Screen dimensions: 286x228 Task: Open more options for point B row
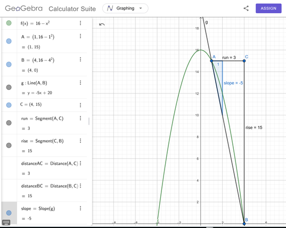80,60
